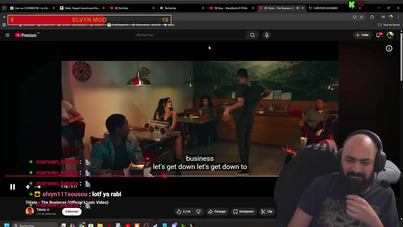Image resolution: width=403 pixels, height=227 pixels.
Task: Open the YouTube notifications bell
Action: click(x=378, y=35)
